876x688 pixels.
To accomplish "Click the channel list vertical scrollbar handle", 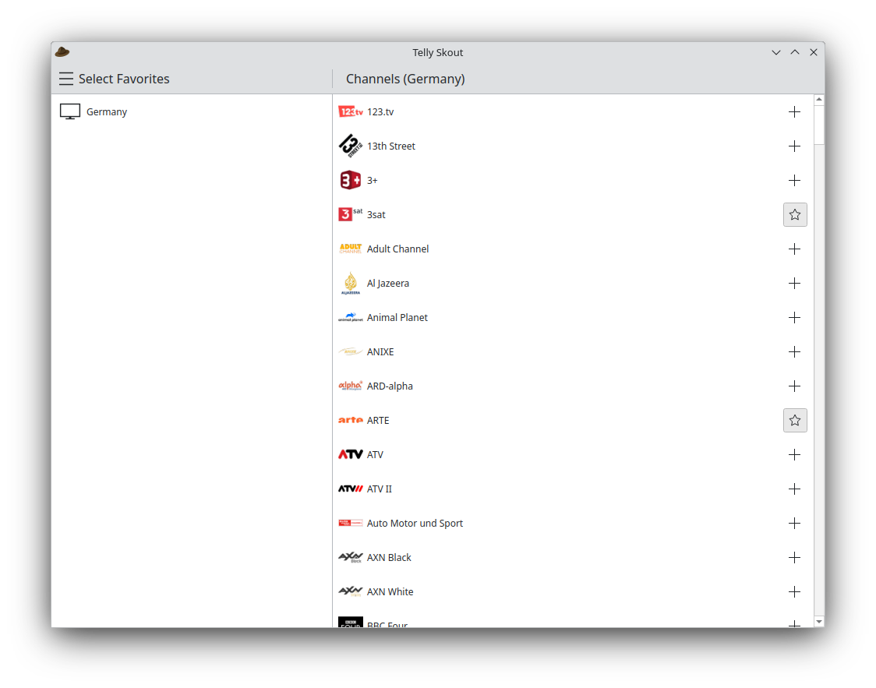I will tap(818, 125).
